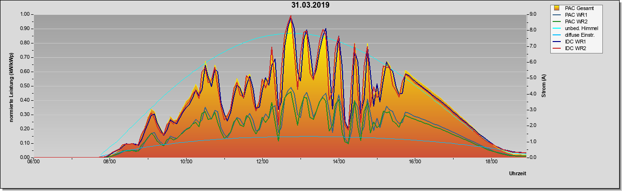This screenshot has width=622, height=191.
Task: Click the diffuse Einstr. legend entry
Action: coord(576,35)
